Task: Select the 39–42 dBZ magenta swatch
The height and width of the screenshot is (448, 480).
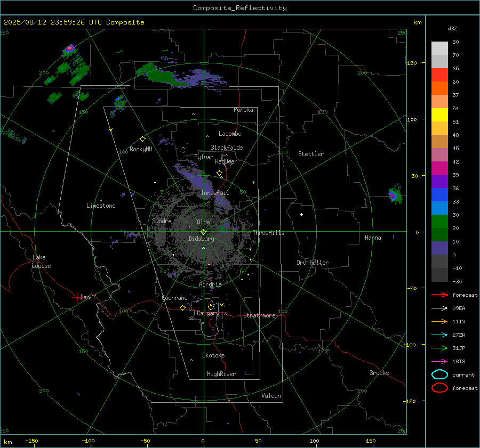Action: [439, 168]
